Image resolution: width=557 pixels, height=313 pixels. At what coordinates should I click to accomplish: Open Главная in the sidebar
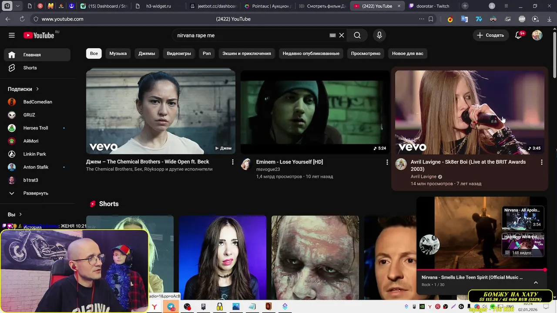pyautogui.click(x=37, y=55)
